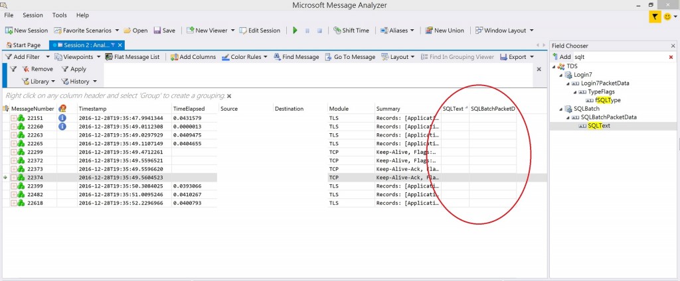
Task: Click the New Session toolbar button
Action: pos(27,30)
